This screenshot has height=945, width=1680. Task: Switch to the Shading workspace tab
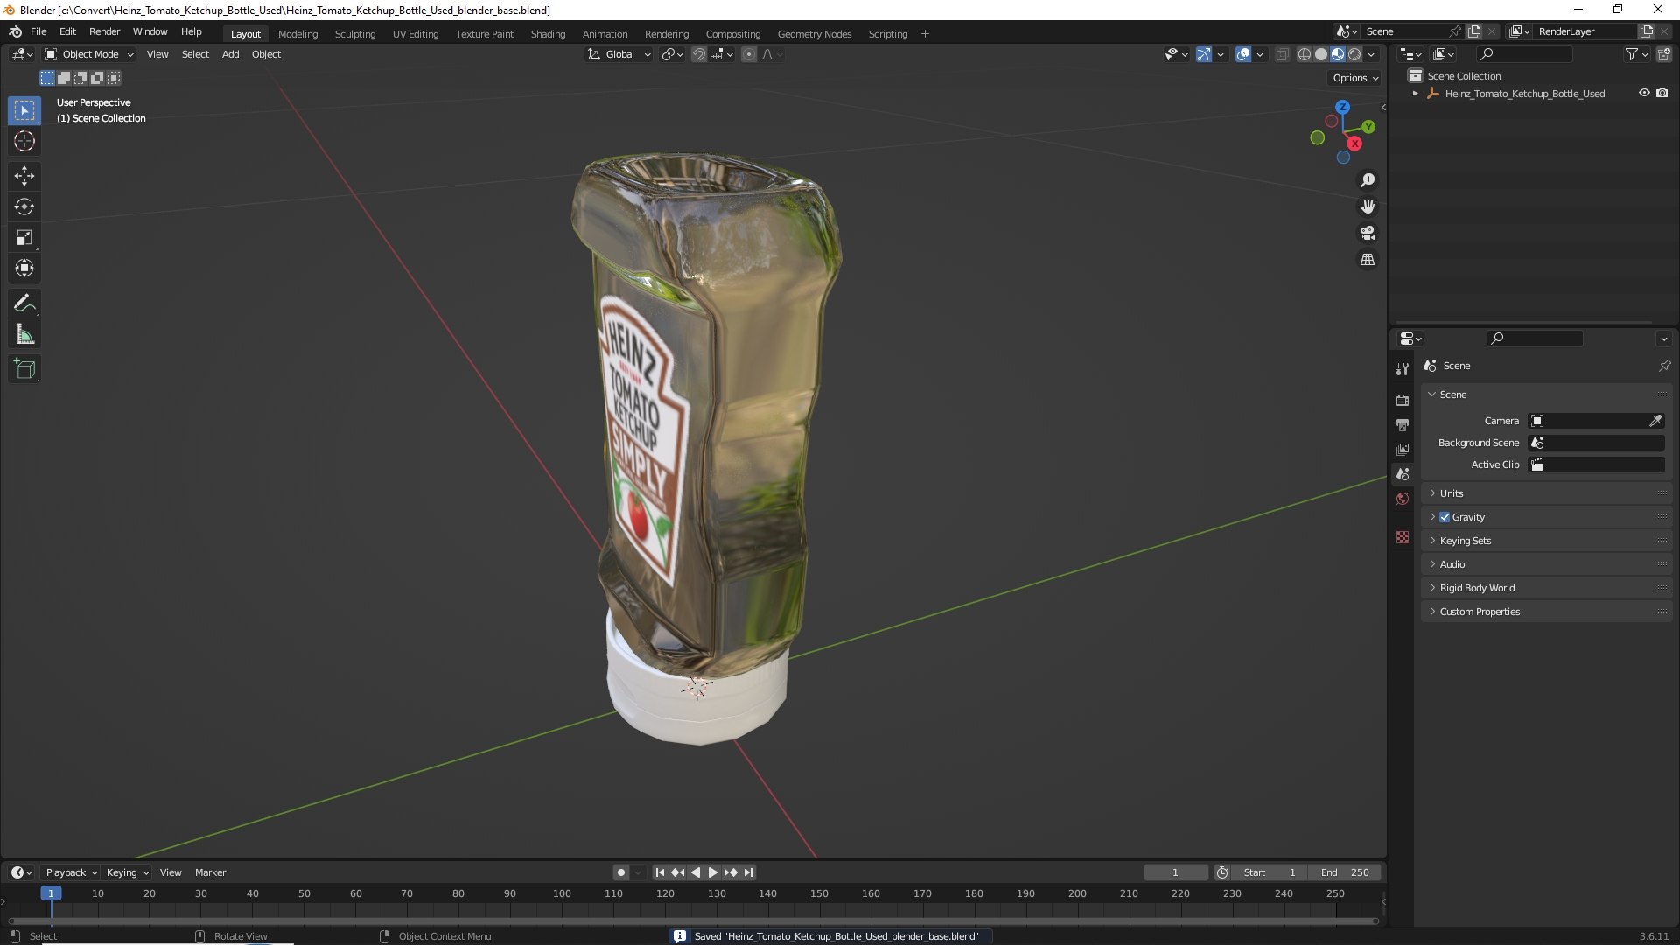tap(548, 34)
